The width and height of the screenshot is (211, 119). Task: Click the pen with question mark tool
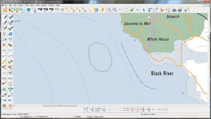point(4,28)
